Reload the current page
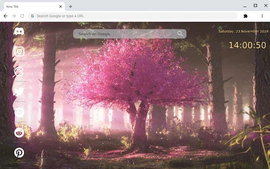This screenshot has width=270, height=169. (x=22, y=16)
